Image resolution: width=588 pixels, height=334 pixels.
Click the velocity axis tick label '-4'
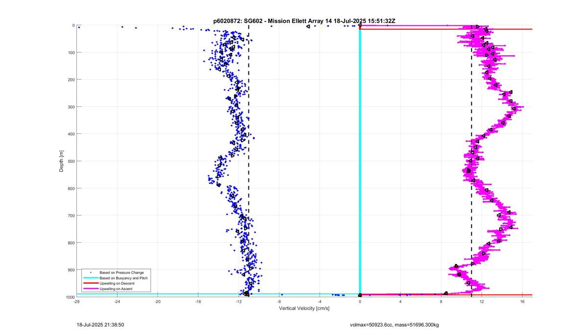(319, 302)
